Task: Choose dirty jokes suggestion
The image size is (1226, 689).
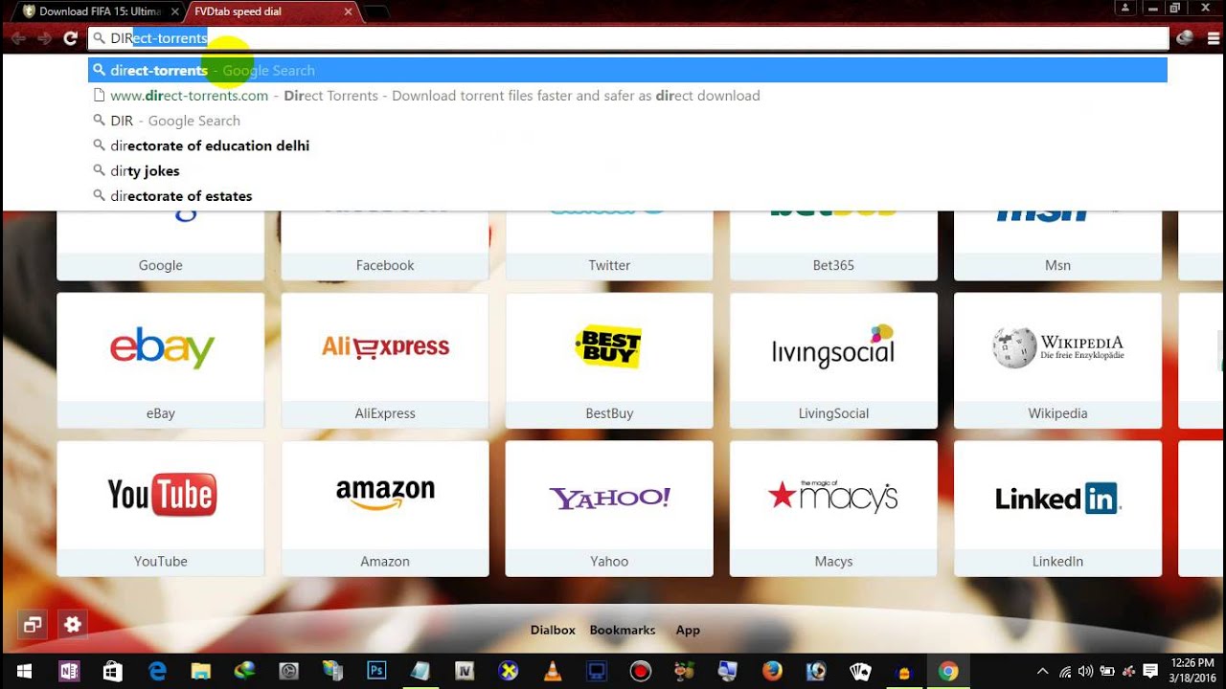Action: point(627,170)
